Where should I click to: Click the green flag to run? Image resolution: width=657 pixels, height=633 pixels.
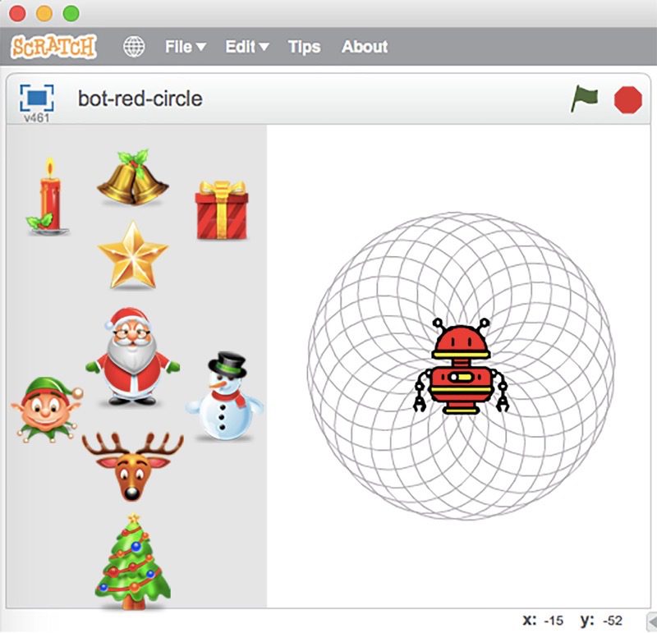[x=585, y=99]
